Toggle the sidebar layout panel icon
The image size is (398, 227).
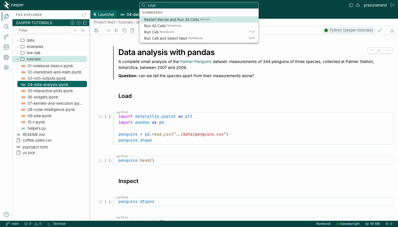point(351,5)
